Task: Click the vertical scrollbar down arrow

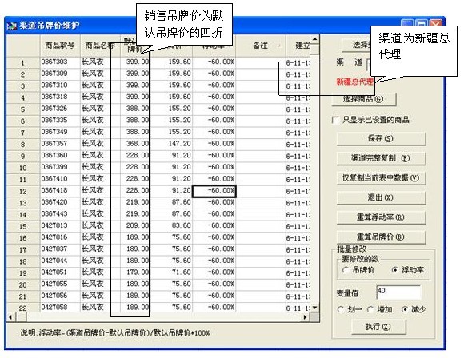Action: (x=314, y=308)
